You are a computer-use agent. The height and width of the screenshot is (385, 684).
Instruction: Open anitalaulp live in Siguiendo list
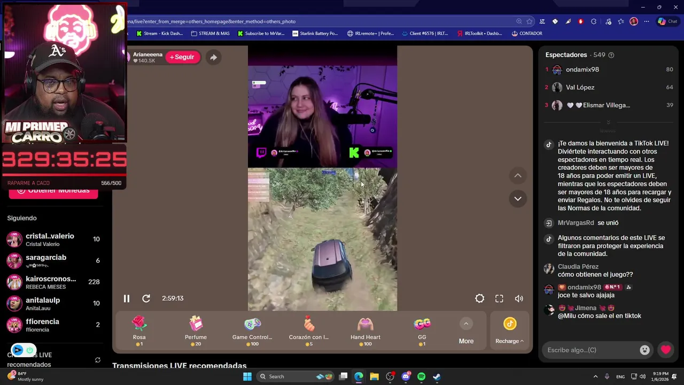point(53,303)
